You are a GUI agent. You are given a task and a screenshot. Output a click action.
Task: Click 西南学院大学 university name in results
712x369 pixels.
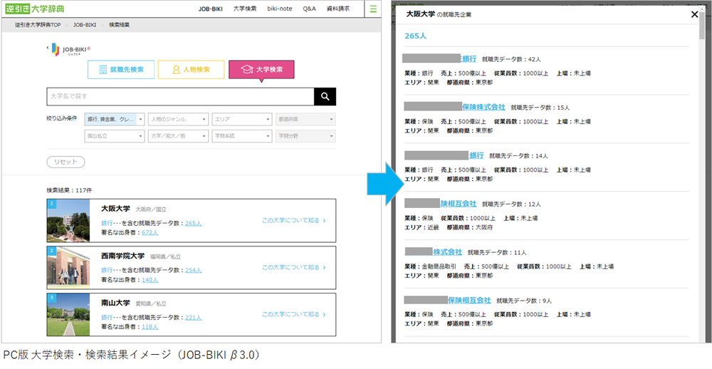pos(123,256)
